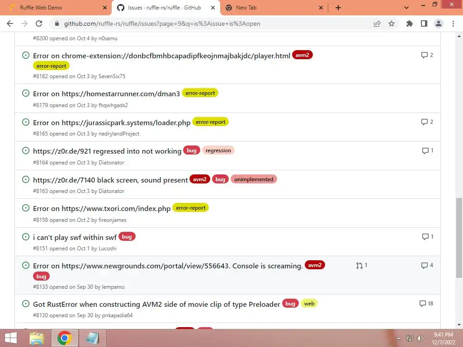The image size is (463, 347).
Task: Open comments on z0r.de/921 issue
Action: click(428, 150)
